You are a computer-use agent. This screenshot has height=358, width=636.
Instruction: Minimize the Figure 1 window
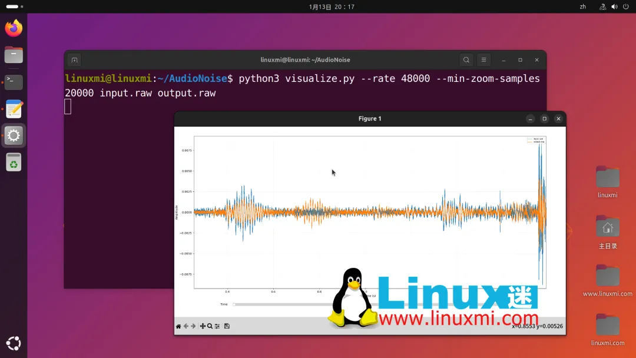pos(530,119)
